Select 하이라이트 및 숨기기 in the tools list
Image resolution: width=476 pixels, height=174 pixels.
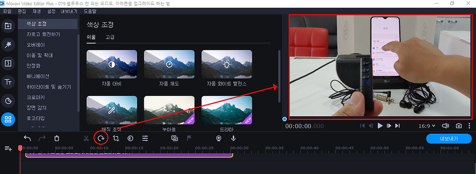click(48, 87)
